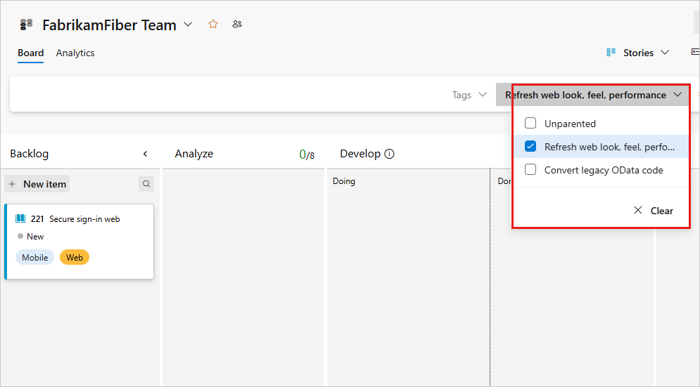Image resolution: width=700 pixels, height=387 pixels.
Task: Select the Web tag on the card
Action: (x=75, y=257)
